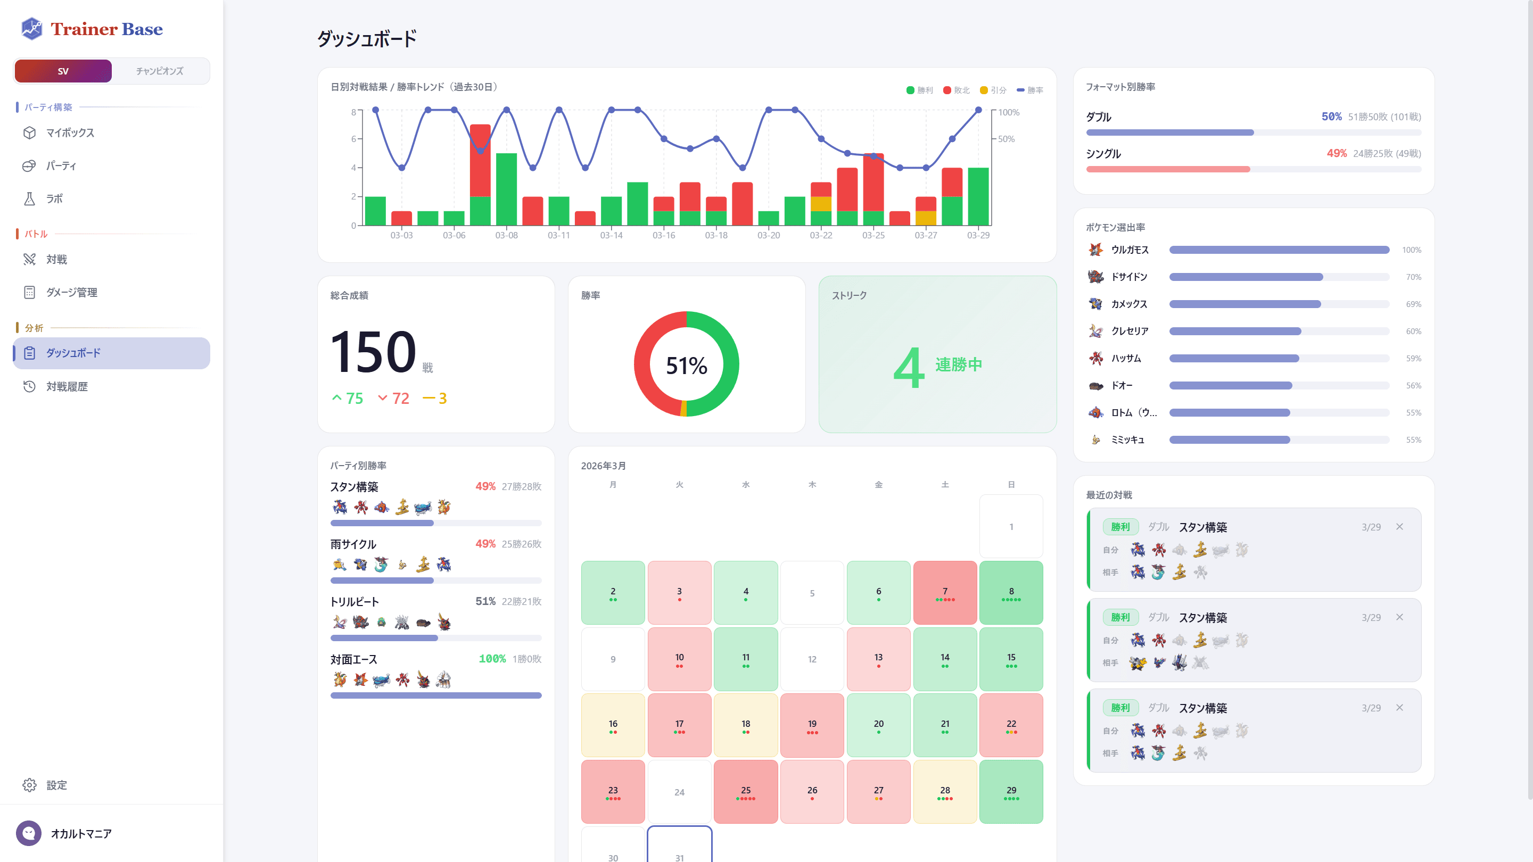Open 対戦履歴 history clock icon
Image resolution: width=1533 pixels, height=862 pixels.
(29, 387)
